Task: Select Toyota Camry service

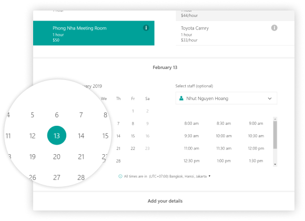Action: coord(235,34)
